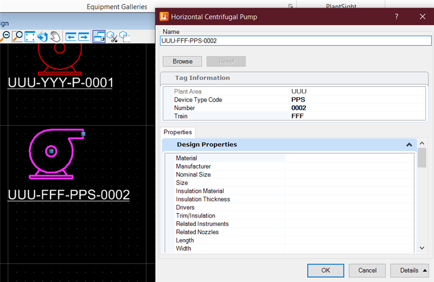Viewport: 434px width, 282px height.
Task: Click the View Next arrow
Action: click(84, 36)
